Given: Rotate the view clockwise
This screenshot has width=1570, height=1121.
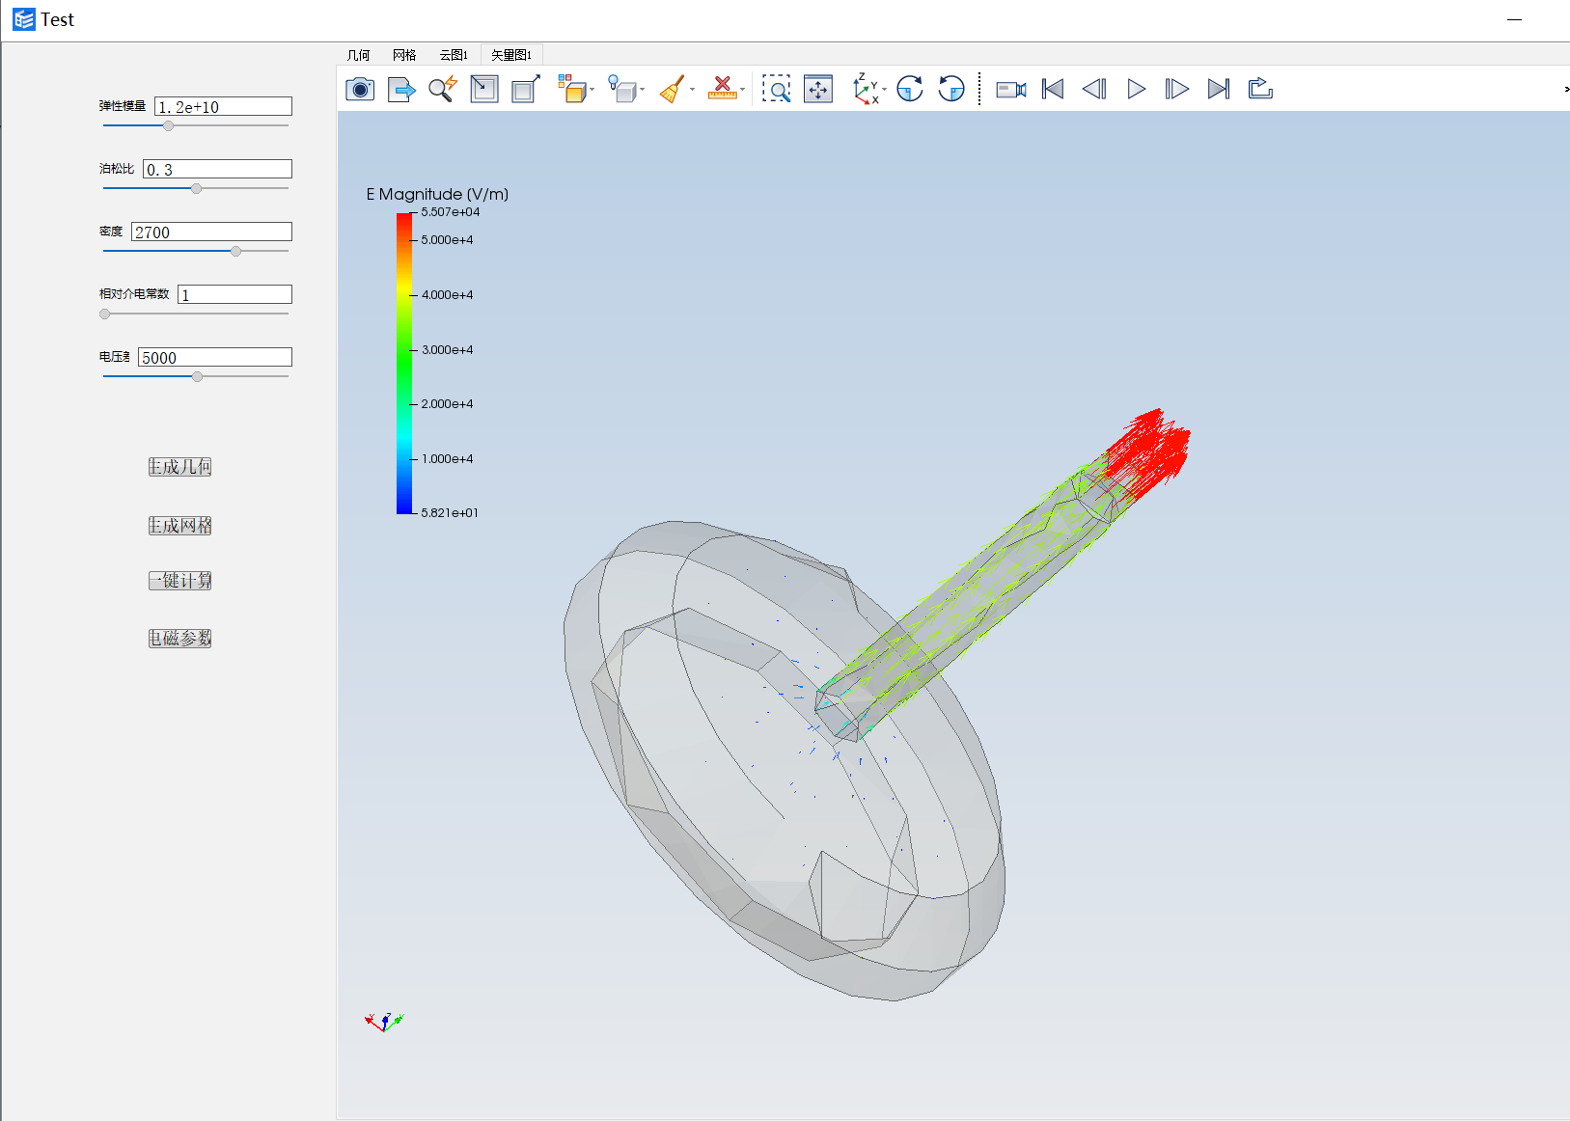Looking at the screenshot, I should 909,90.
